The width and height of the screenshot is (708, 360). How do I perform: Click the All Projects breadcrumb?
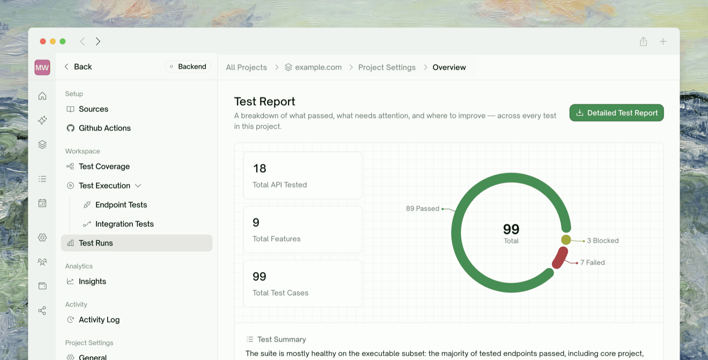[246, 67]
